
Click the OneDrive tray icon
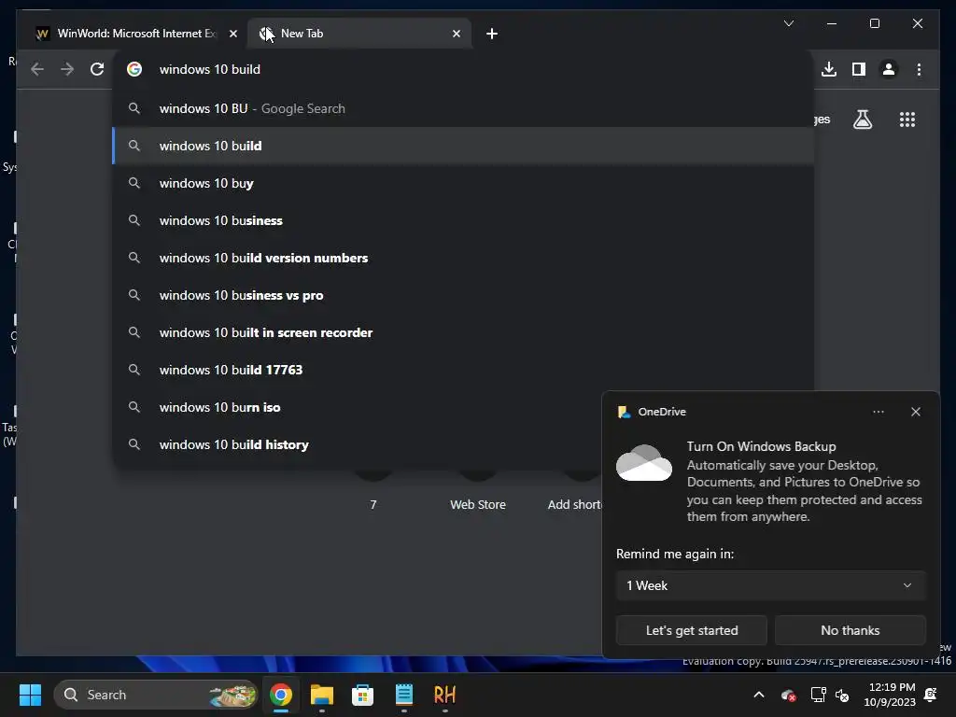pos(788,695)
